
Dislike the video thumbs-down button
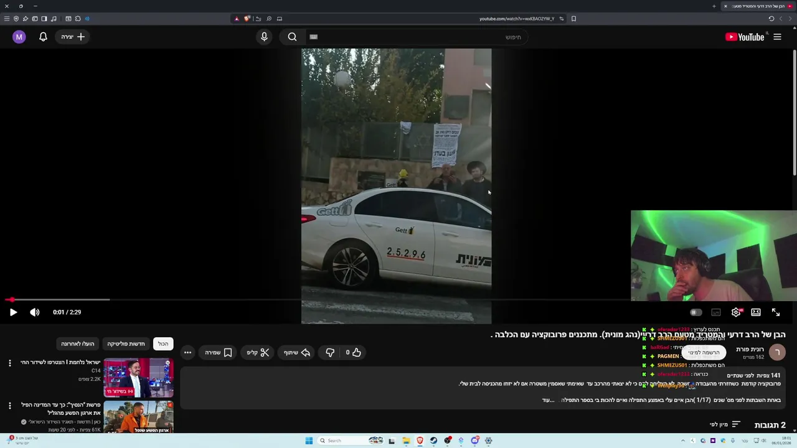330,352
